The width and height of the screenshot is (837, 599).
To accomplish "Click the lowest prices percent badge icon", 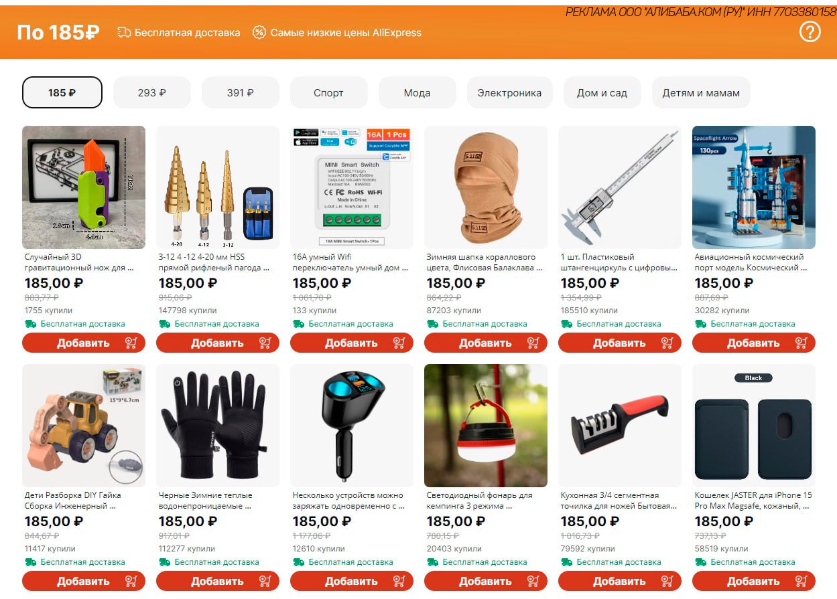I will [259, 32].
